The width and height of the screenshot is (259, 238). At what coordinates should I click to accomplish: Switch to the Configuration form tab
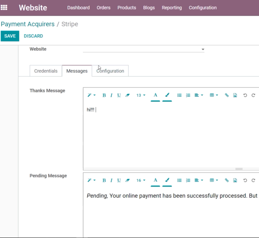click(x=110, y=71)
